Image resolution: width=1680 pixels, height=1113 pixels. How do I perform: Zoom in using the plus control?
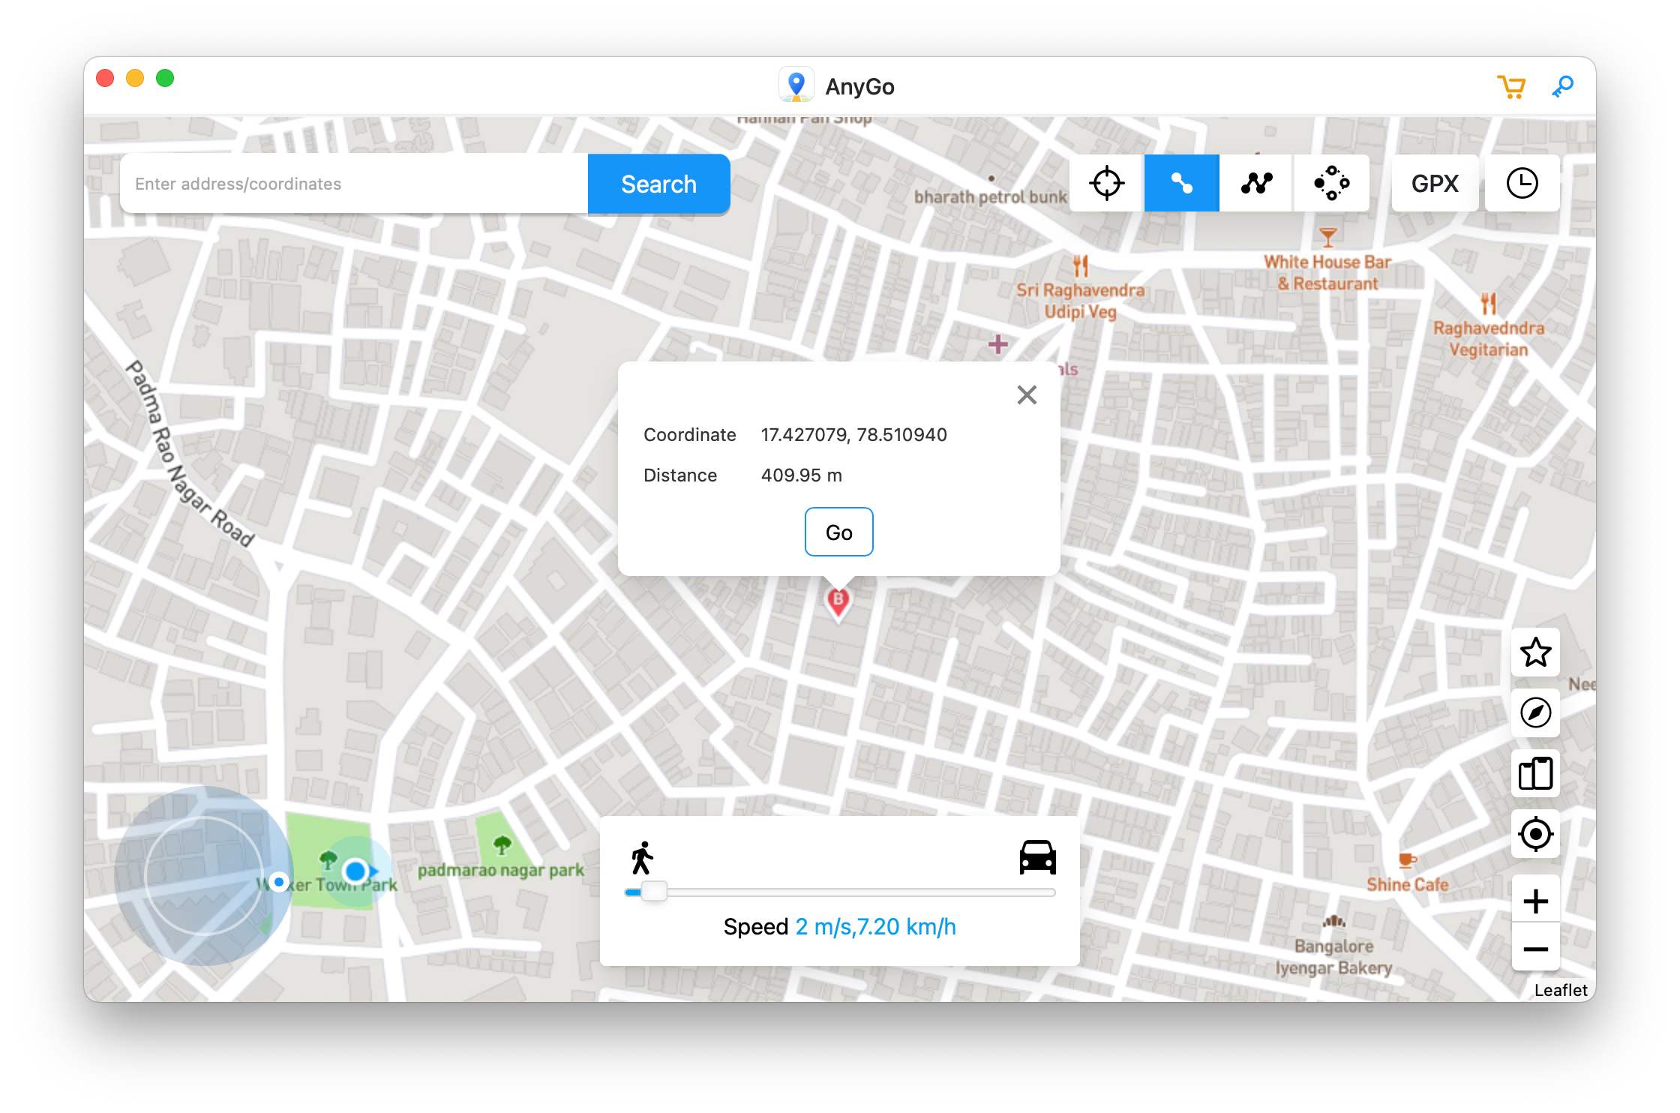(x=1536, y=900)
